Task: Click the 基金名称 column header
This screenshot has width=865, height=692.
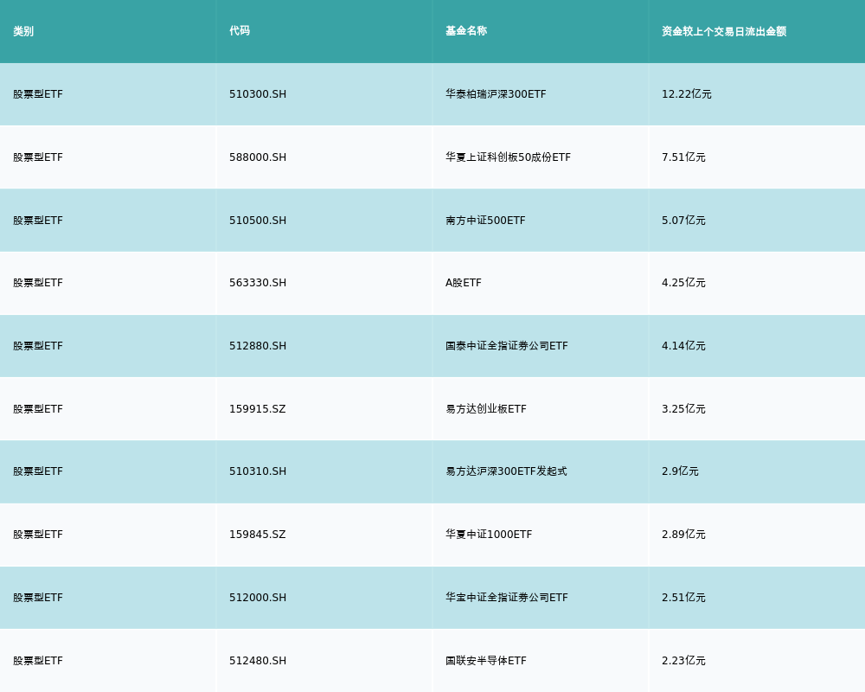Action: (466, 31)
